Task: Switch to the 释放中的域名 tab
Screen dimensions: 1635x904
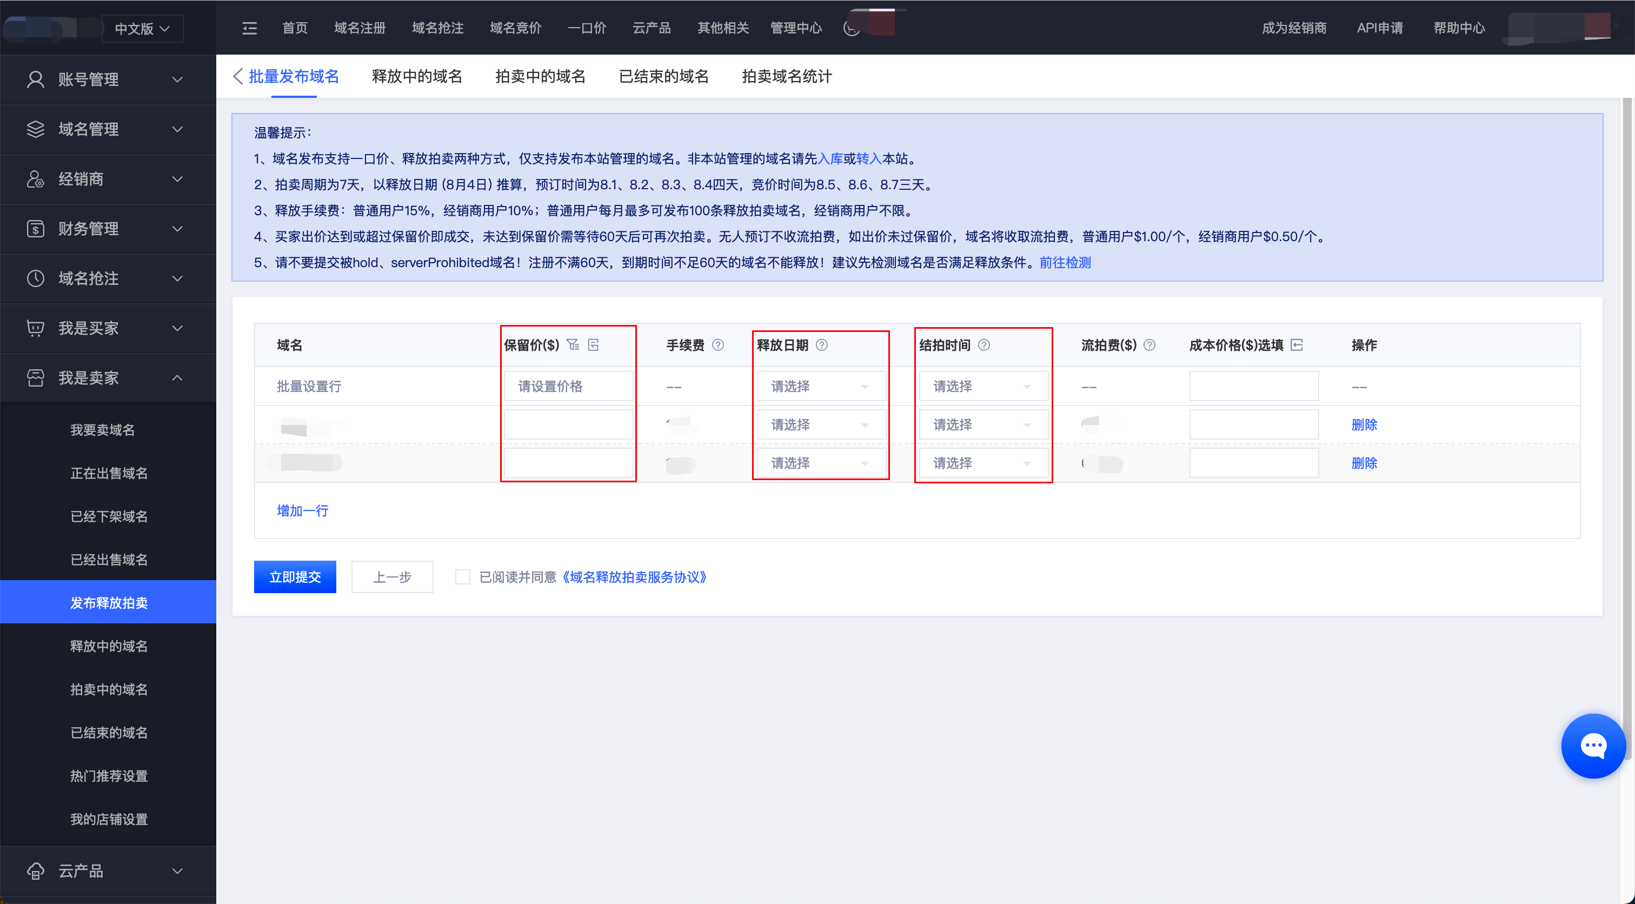Action: (x=417, y=76)
